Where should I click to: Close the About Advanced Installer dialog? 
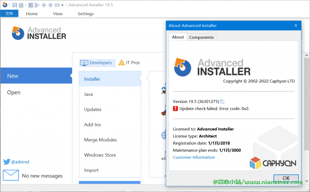point(296,25)
